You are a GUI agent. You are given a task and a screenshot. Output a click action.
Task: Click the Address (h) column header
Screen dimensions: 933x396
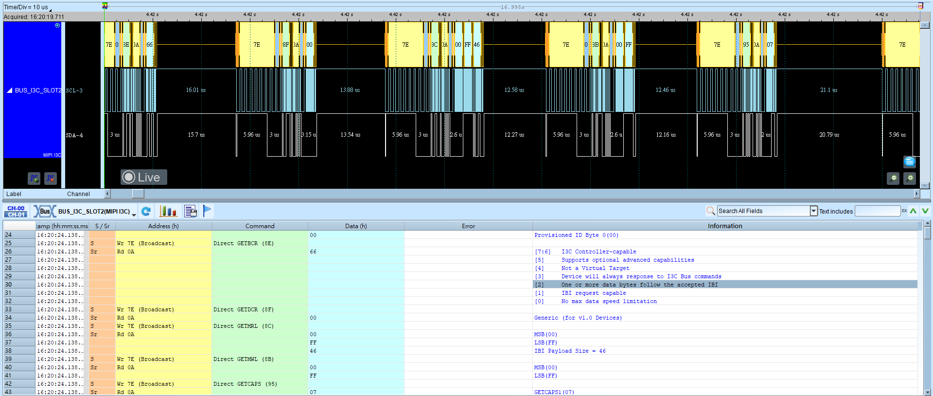(163, 226)
